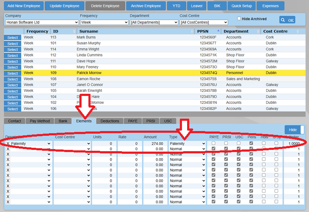Sort the list by ID column

click(55, 31)
